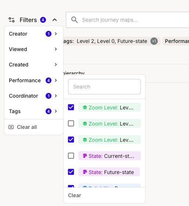Screen dimensions: 189x206
Task: Click the +1 badge on the tags chip
Action: coord(154,41)
